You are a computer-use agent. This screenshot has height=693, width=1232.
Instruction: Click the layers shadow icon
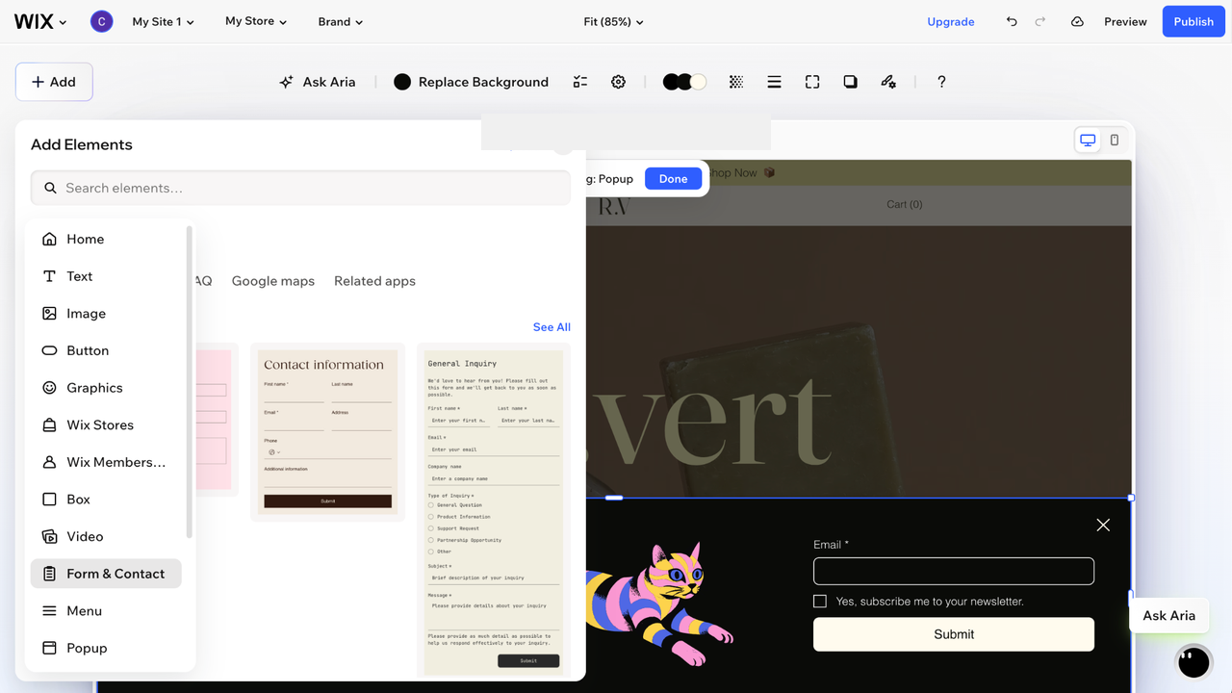click(x=850, y=82)
